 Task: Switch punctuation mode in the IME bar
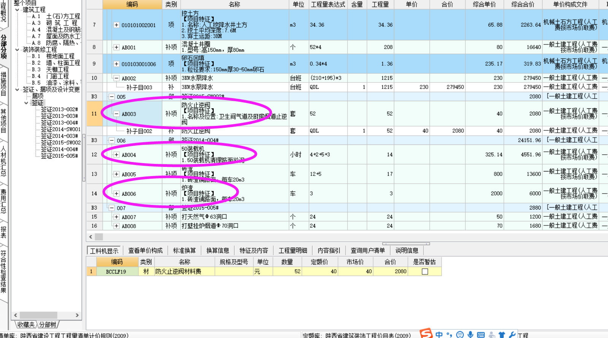[x=449, y=335]
